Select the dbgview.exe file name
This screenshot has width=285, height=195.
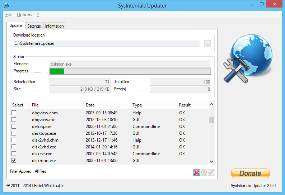(44, 120)
